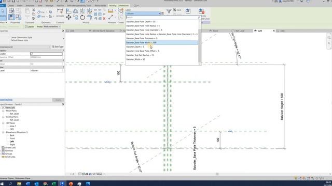Image resolution: width=332 pixels, height=186 pixels.
Task: Click the Filter funnel icon
Action: (x=169, y=11)
